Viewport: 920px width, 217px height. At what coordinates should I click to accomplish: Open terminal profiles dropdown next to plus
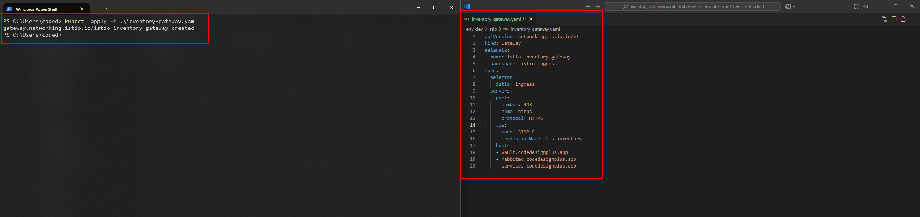[108, 9]
